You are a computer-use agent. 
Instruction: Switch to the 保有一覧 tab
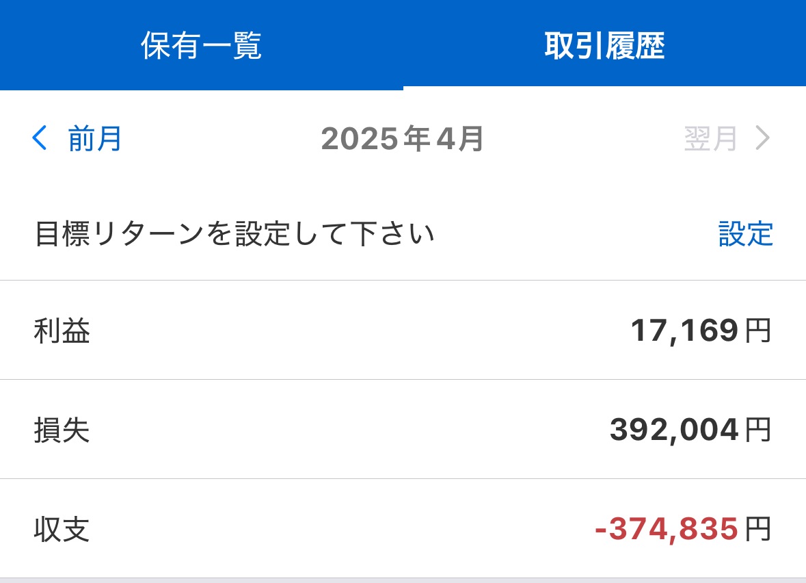pyautogui.click(x=201, y=47)
